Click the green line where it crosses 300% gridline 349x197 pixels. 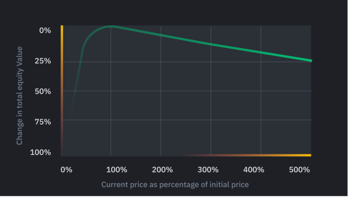211,44
